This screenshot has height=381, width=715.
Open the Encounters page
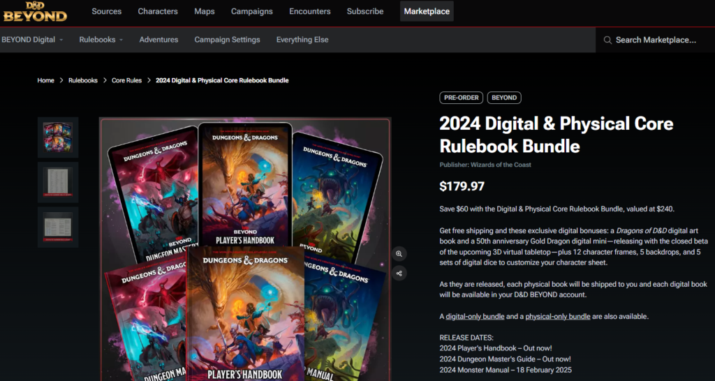[309, 11]
